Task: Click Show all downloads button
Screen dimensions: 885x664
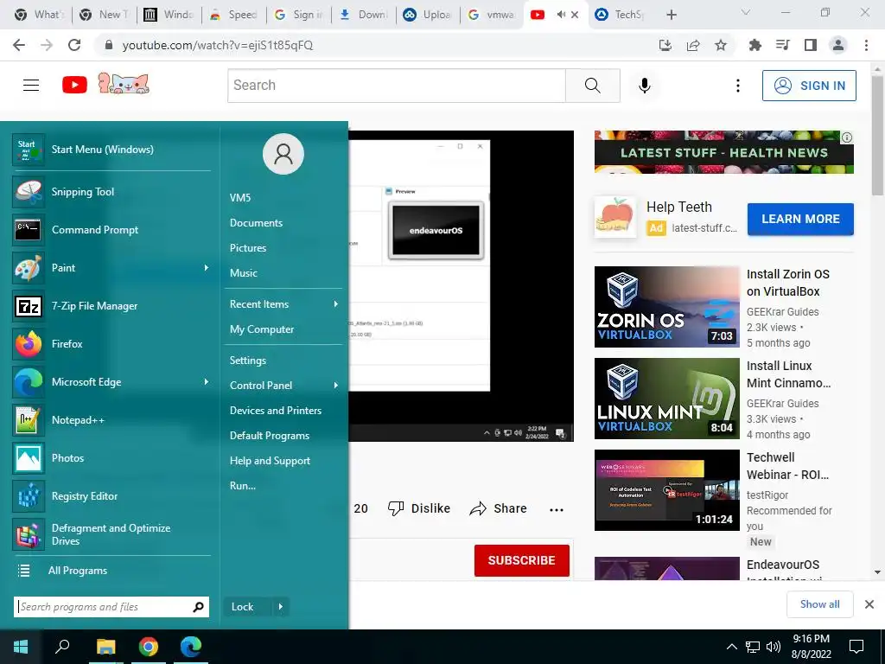Action: (x=819, y=604)
